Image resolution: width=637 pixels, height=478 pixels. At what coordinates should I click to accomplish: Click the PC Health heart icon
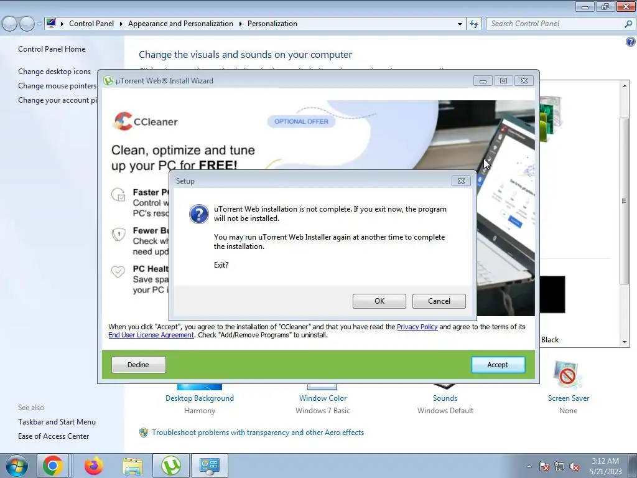click(118, 271)
